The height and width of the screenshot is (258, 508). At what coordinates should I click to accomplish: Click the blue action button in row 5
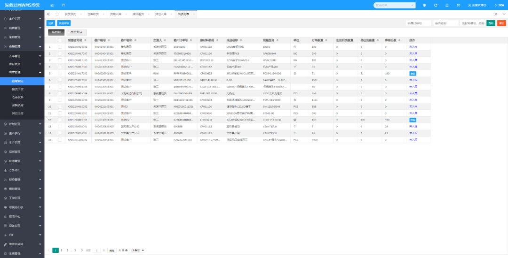coord(413,74)
